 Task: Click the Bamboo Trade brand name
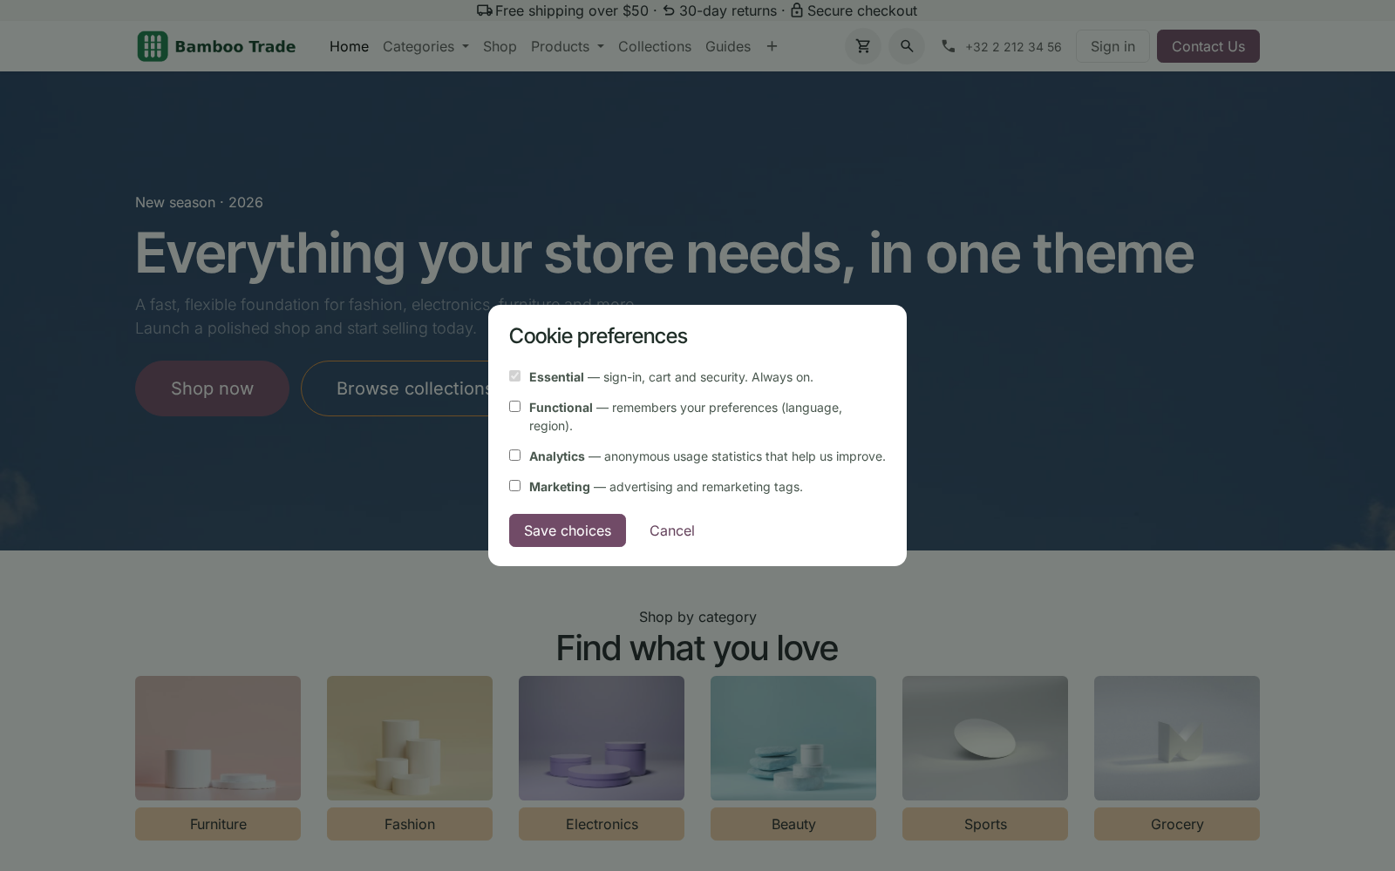pos(235,46)
